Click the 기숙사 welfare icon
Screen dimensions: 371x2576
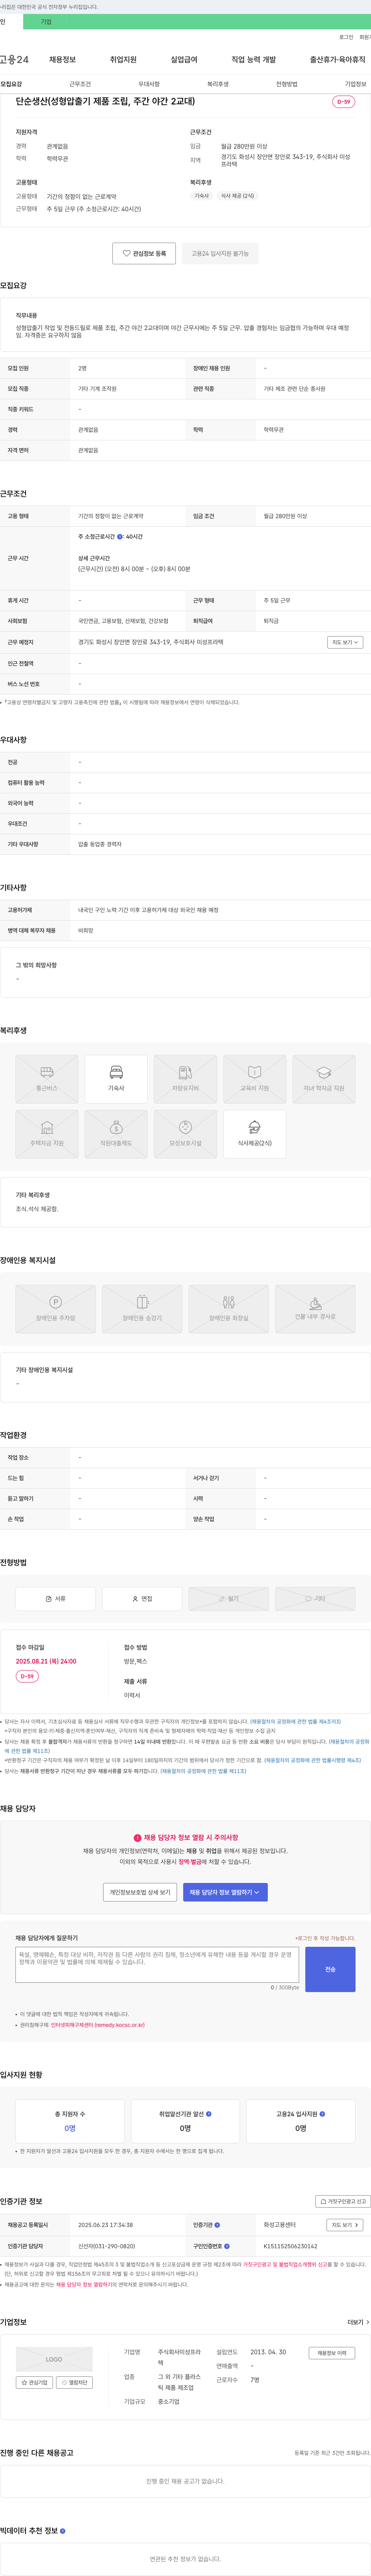[x=116, y=1079]
